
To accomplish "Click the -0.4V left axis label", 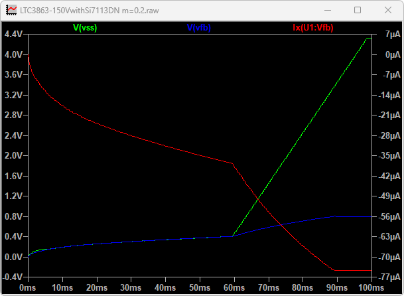I will pyautogui.click(x=13, y=277).
